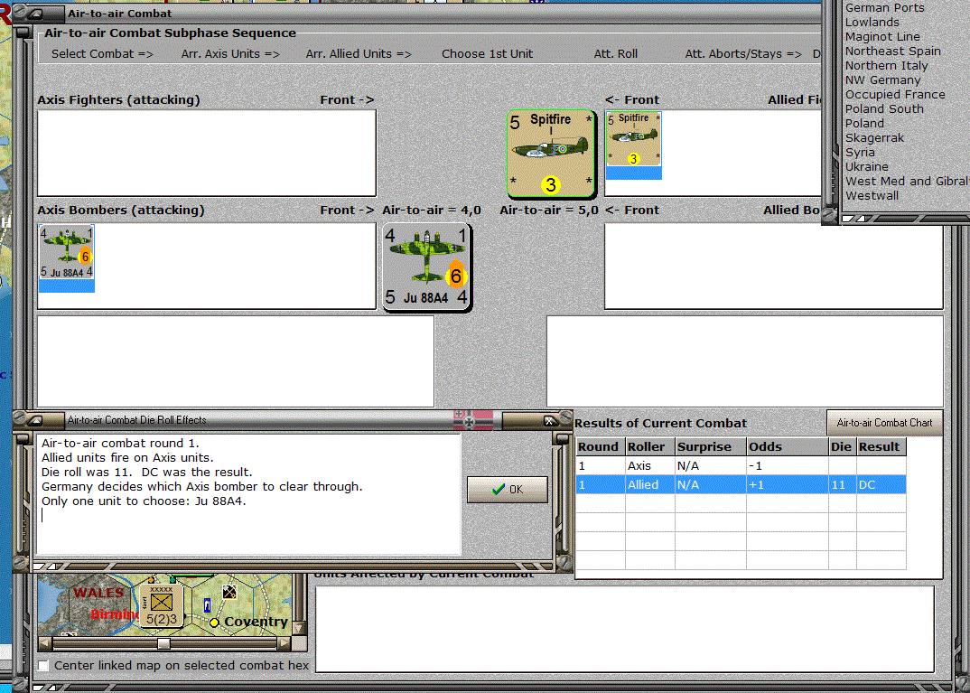The width and height of the screenshot is (970, 693).
Task: Select Northeast Spain in the map list
Action: click(x=892, y=52)
